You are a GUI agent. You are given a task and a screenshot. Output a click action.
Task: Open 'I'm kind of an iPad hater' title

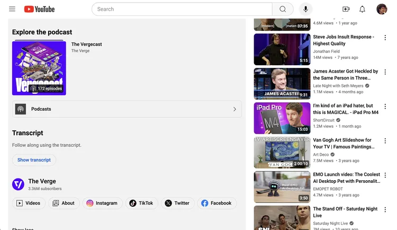point(346,109)
